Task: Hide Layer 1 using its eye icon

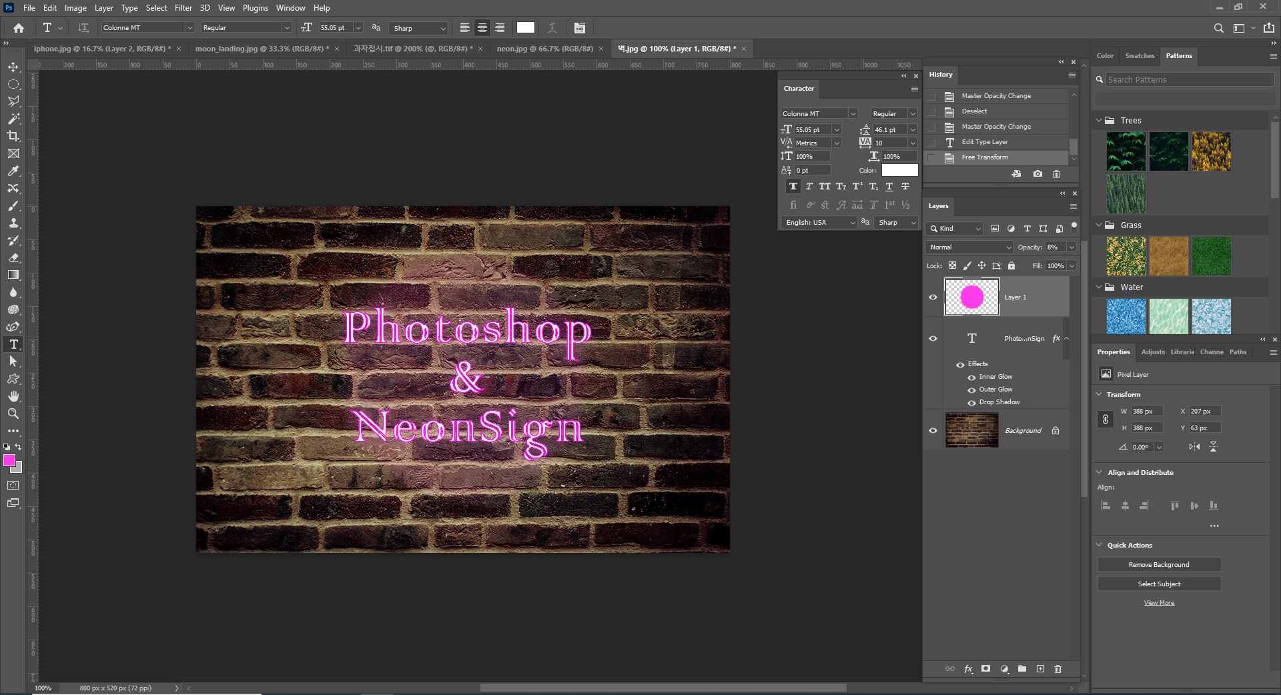Action: [933, 297]
